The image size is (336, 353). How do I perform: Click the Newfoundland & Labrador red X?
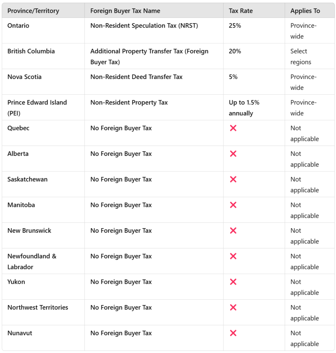[233, 256]
